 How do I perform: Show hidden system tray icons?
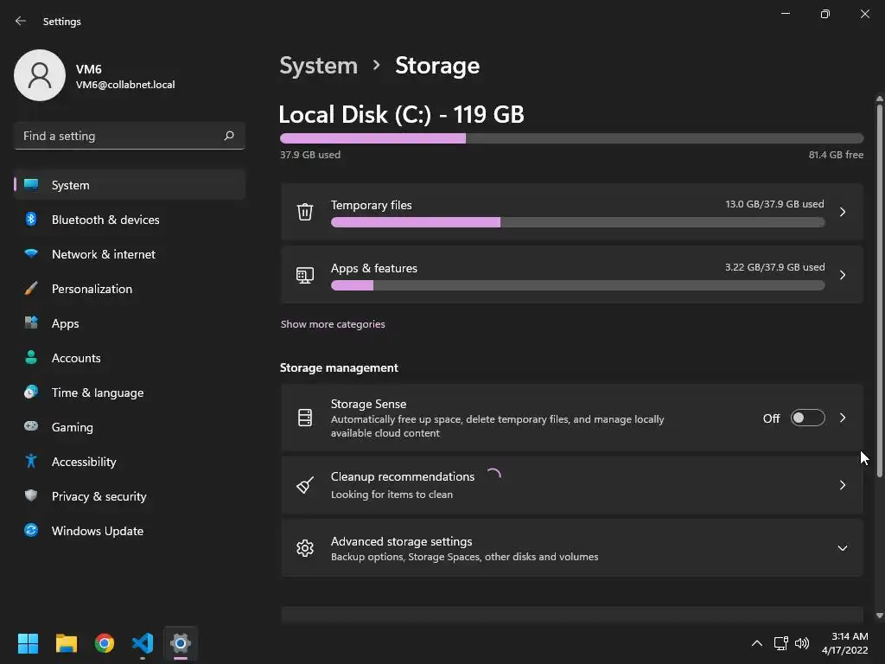tap(757, 643)
